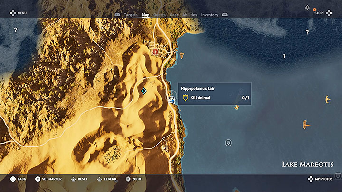Open the Quests tab

160,15
